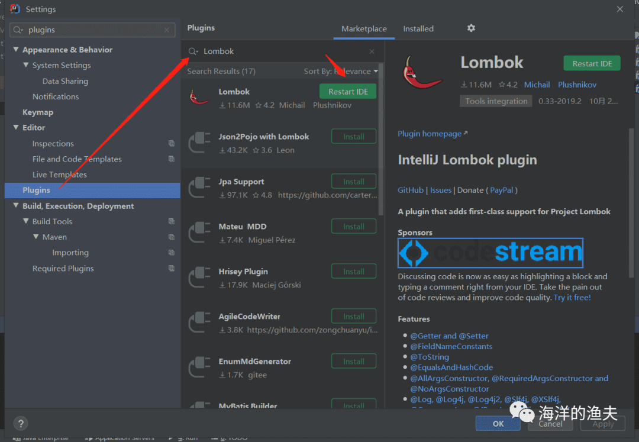Confirm settings with the OK button

498,423
